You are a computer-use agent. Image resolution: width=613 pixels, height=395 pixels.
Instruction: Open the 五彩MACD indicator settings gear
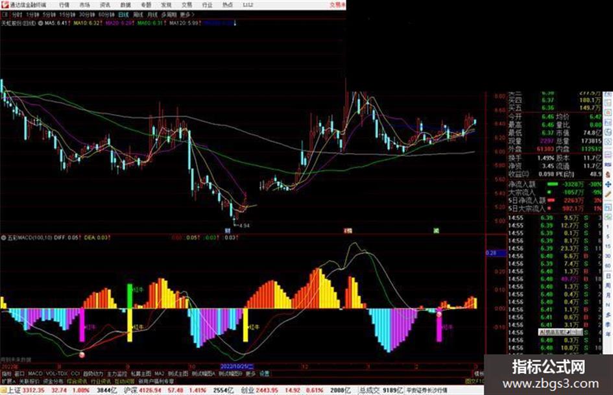(x=4, y=237)
